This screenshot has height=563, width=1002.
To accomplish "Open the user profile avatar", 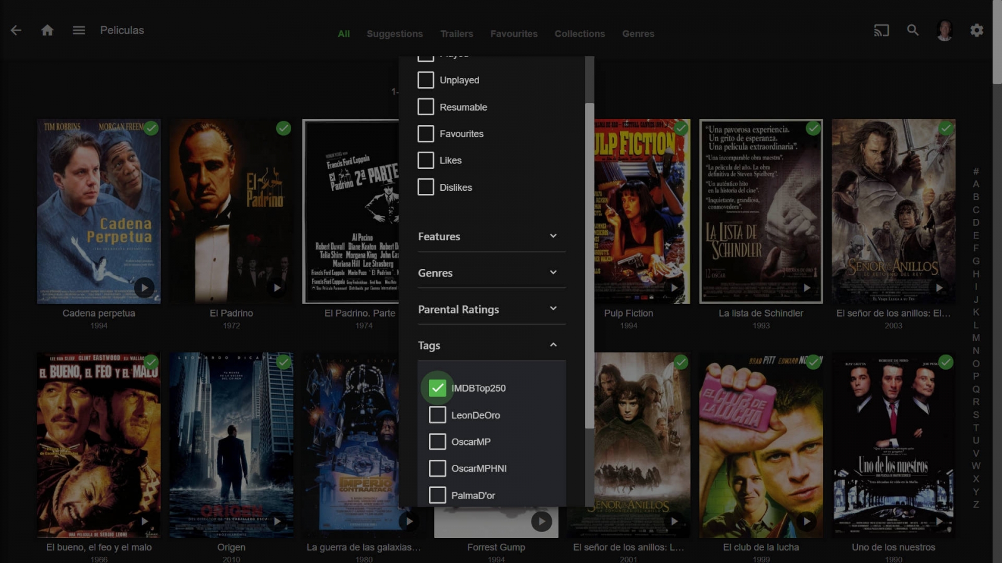I will pos(944,30).
